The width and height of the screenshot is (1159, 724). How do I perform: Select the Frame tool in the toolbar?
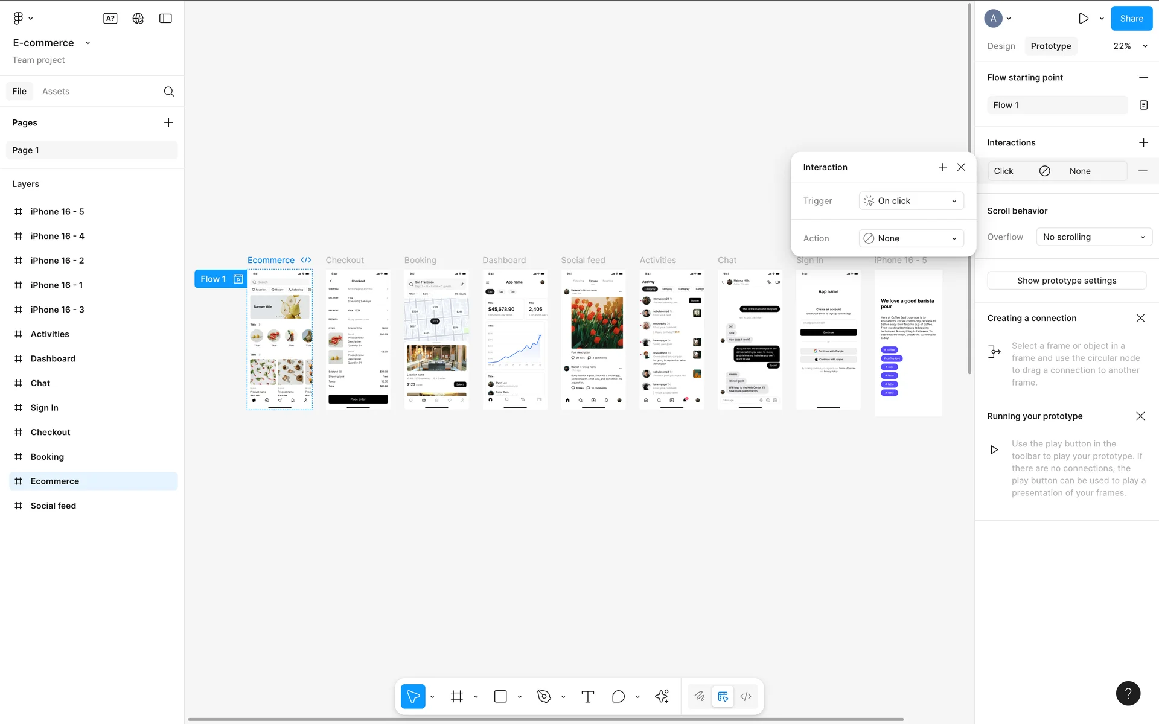(x=457, y=697)
